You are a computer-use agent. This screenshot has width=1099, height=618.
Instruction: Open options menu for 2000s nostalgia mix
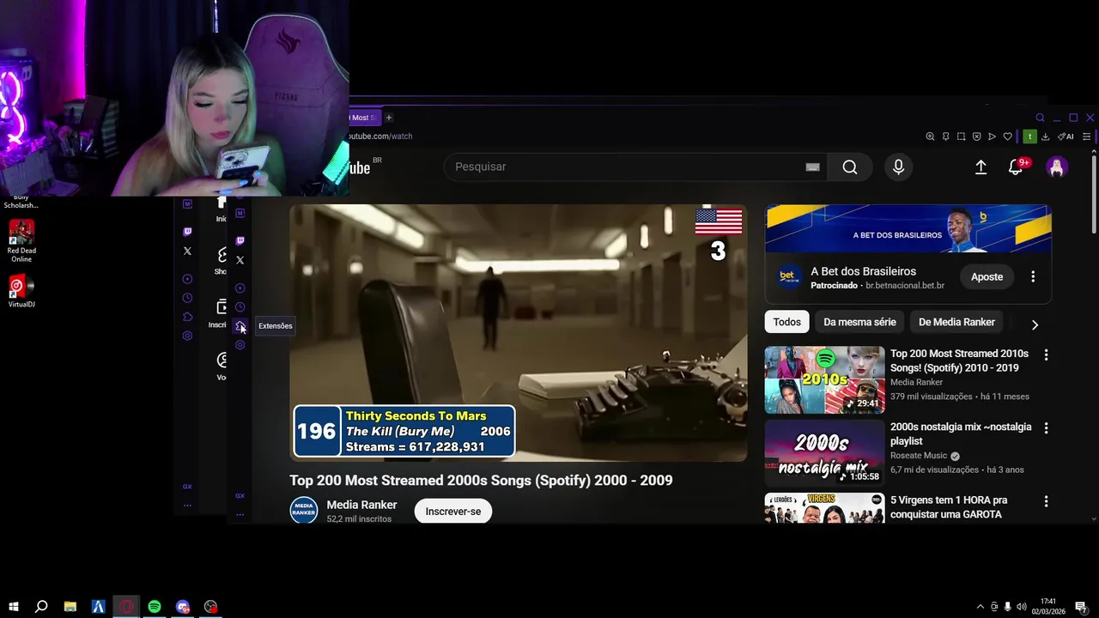pos(1046,427)
